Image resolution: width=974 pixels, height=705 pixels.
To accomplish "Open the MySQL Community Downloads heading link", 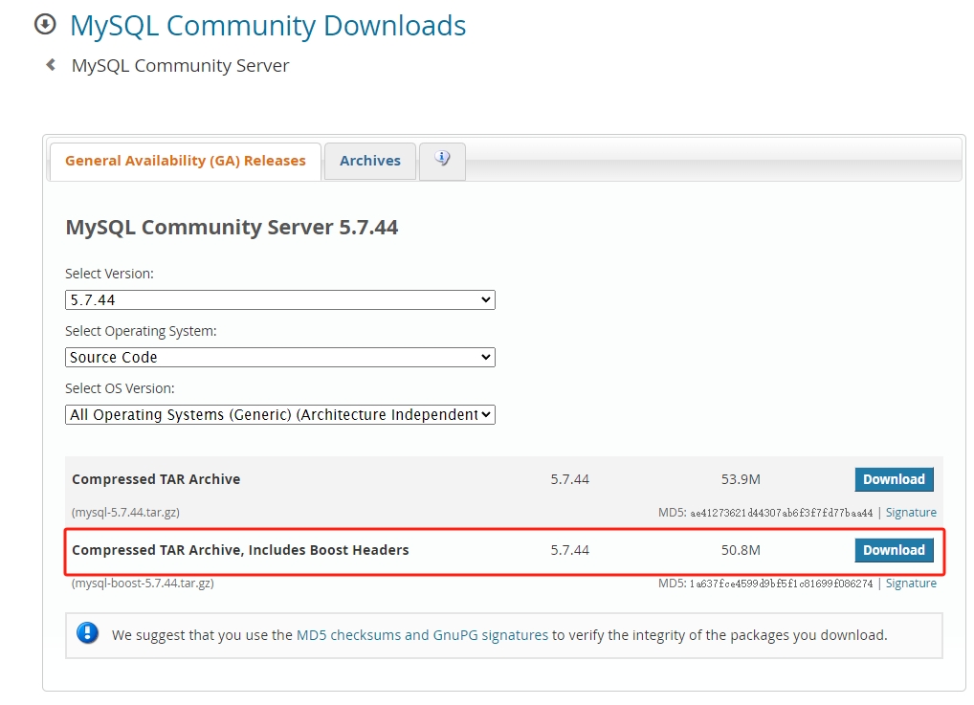I will coord(268,26).
